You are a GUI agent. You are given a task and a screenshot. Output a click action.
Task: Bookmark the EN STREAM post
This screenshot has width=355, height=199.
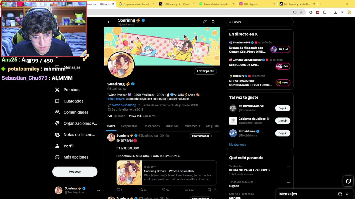(x=209, y=190)
